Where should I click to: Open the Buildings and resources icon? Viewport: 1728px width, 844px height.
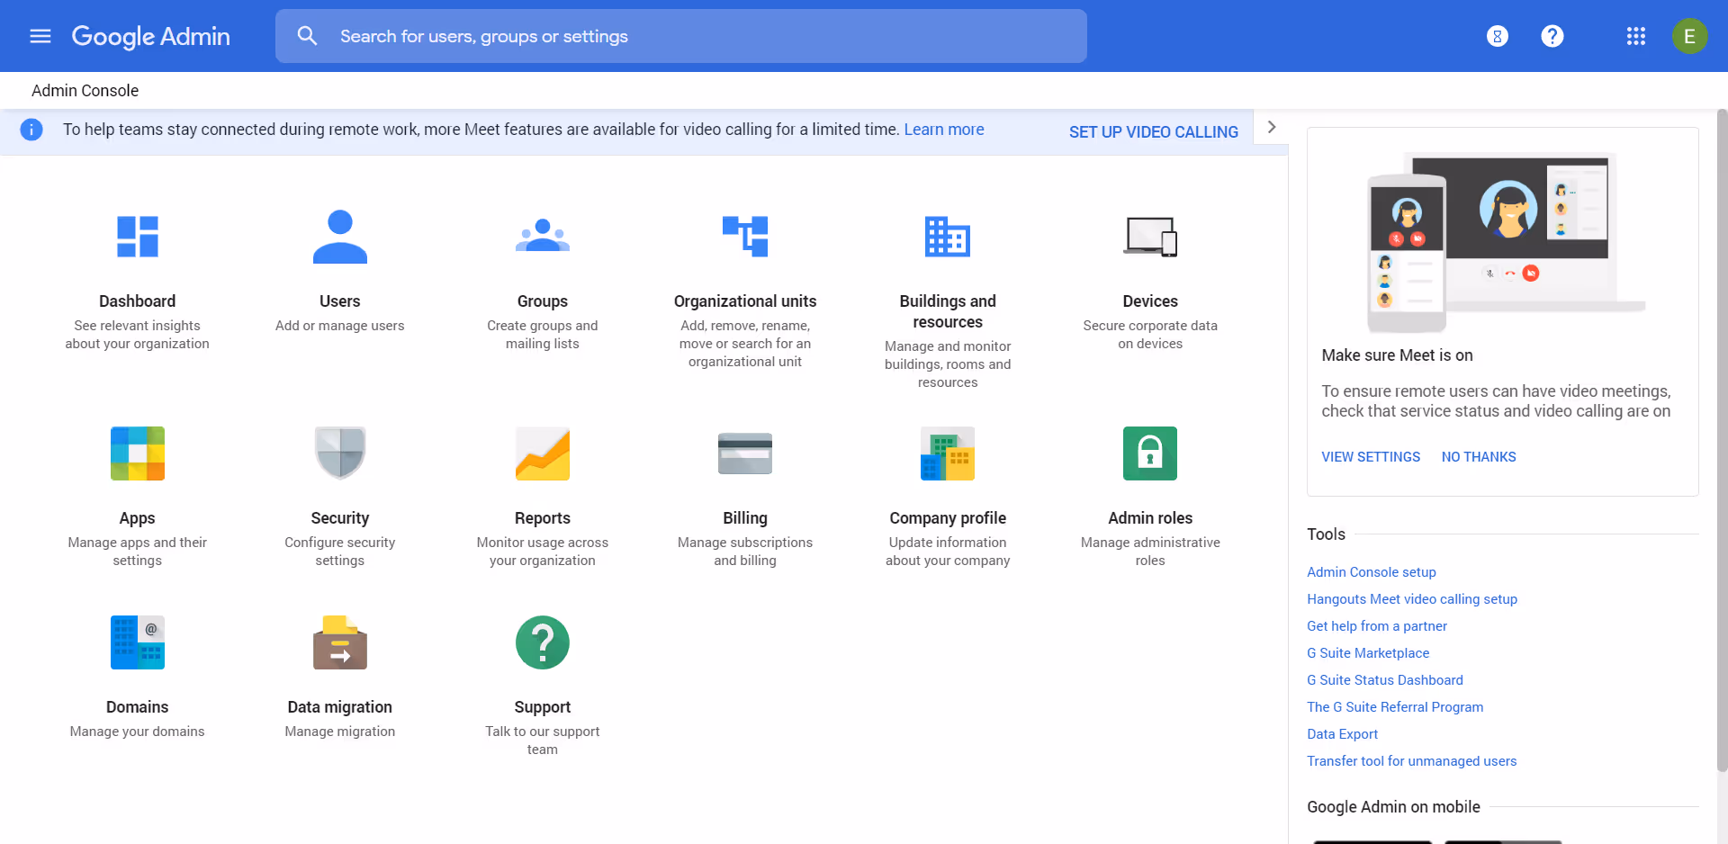[x=948, y=237]
